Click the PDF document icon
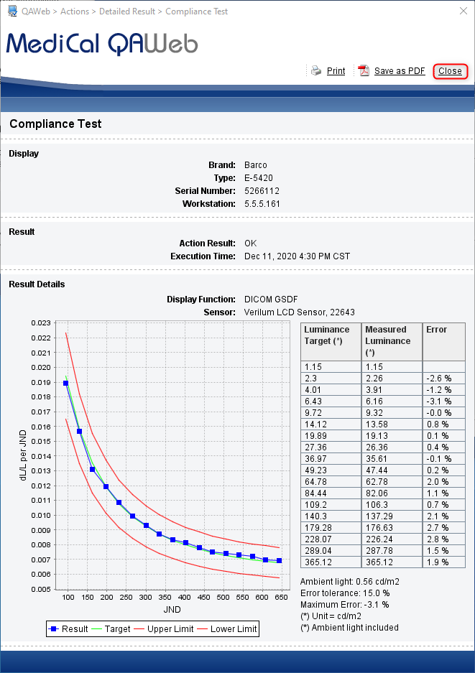Viewport: 475px width, 673px height. pos(364,71)
